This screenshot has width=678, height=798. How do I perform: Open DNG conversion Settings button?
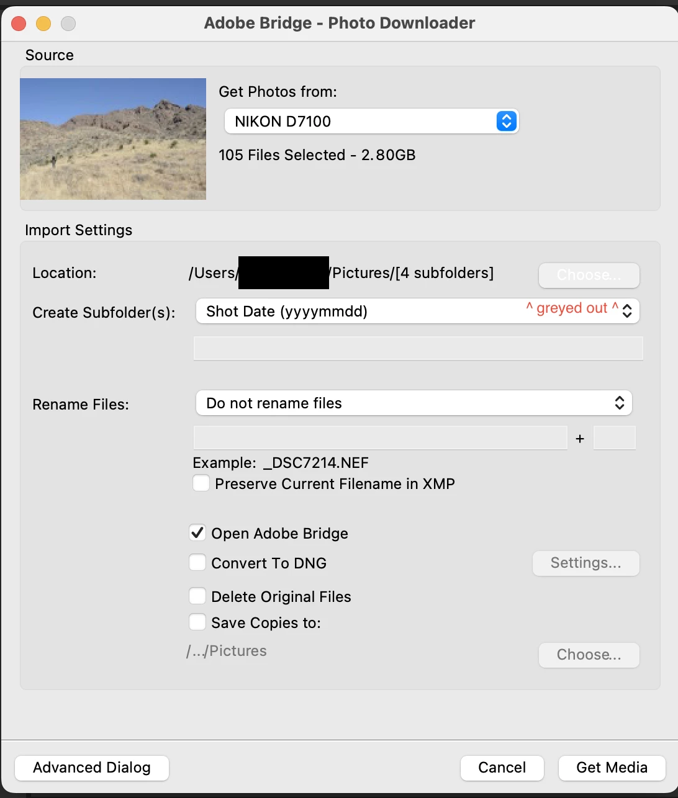pos(585,563)
